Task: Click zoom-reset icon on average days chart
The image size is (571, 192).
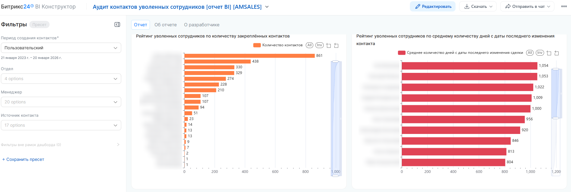Action: (x=556, y=53)
